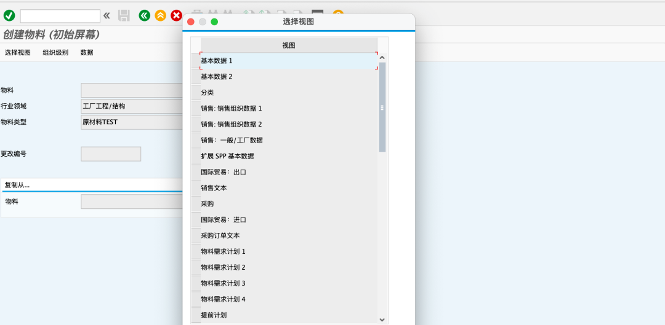
Task: Select 物料需求计划 3 row
Action: 289,283
